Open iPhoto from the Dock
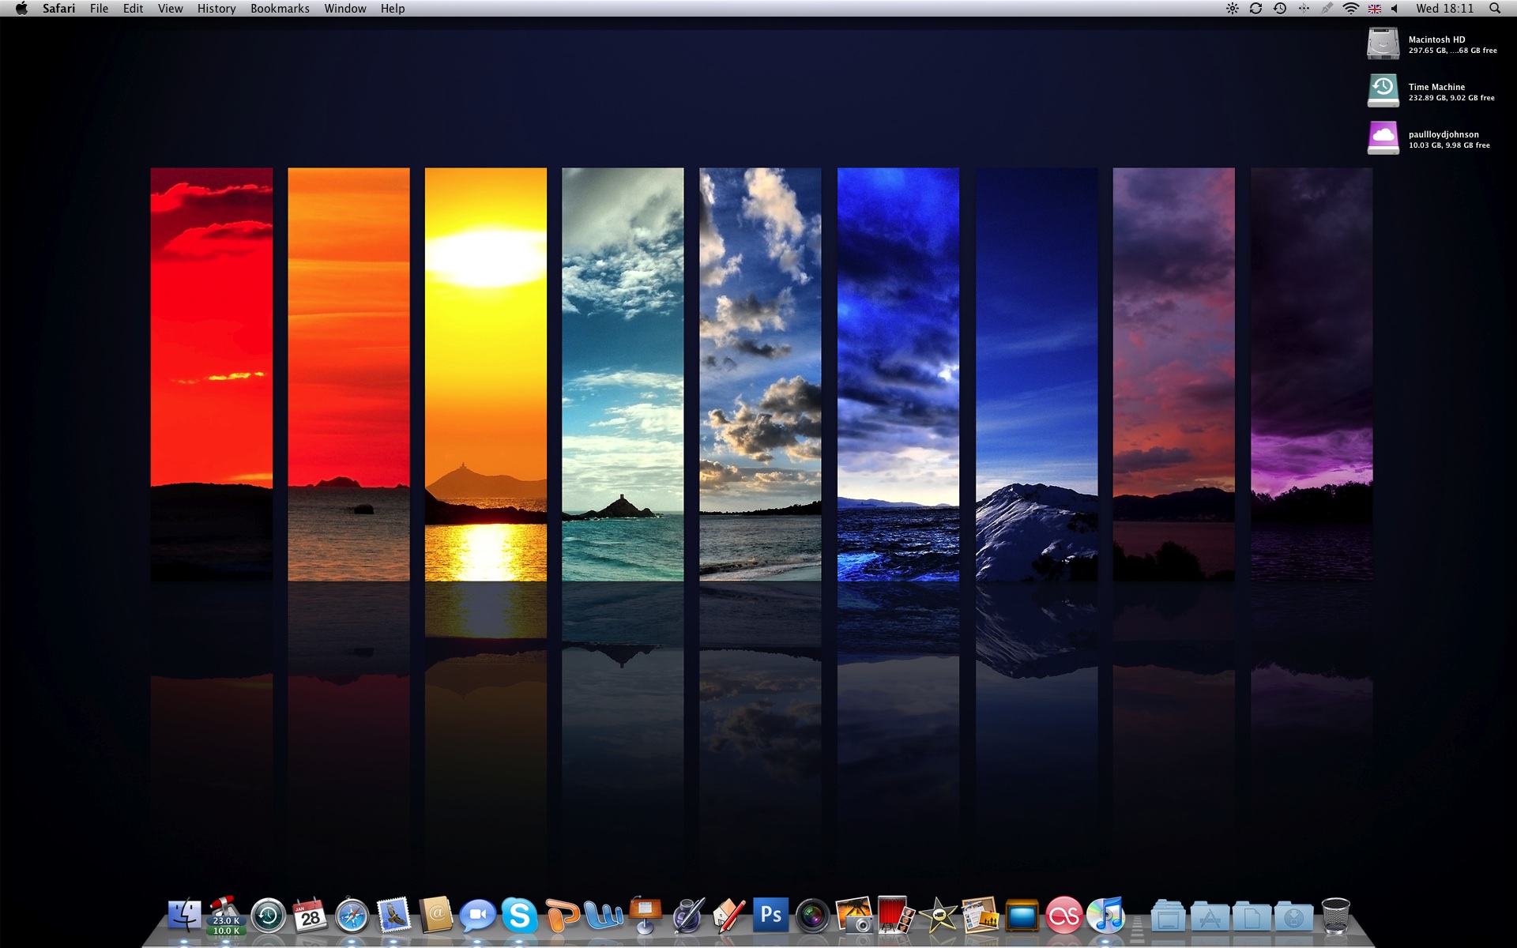The width and height of the screenshot is (1517, 948). click(x=855, y=916)
